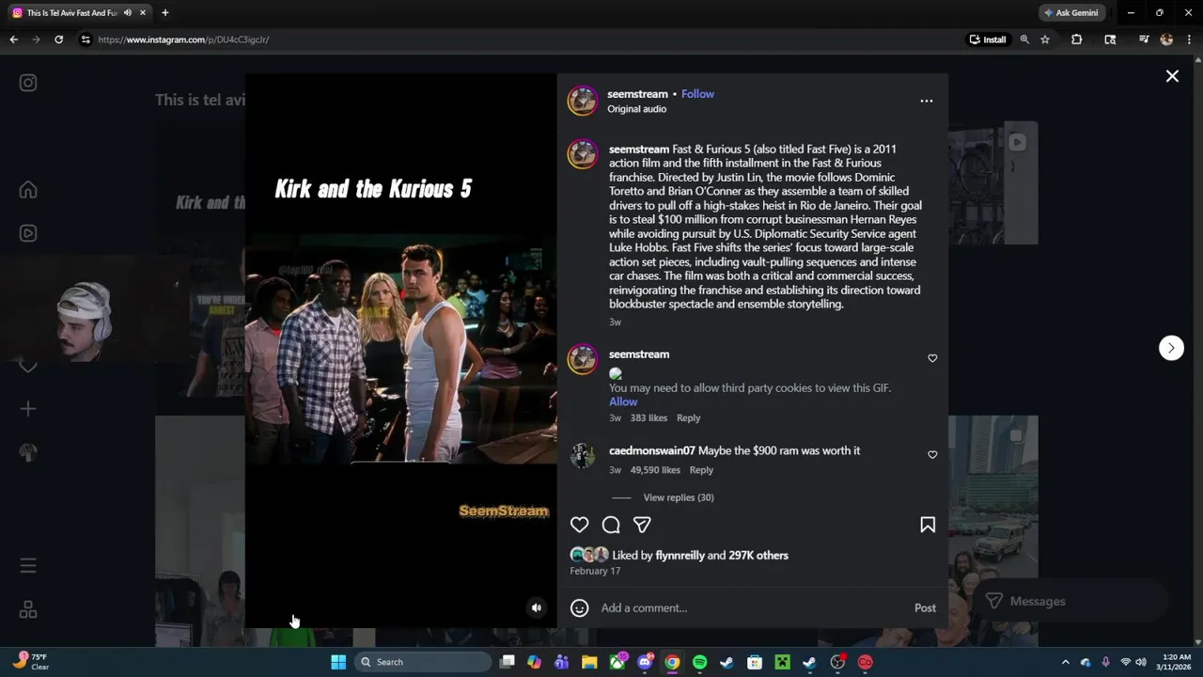Install the Instagram web app
The width and height of the screenshot is (1203, 677).
989,39
